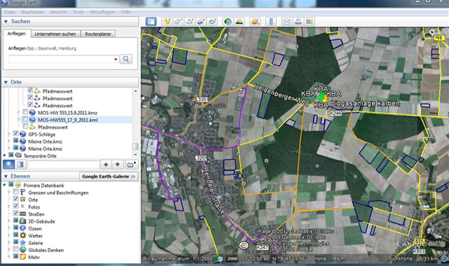Toggle sunlight across the landscape icon
The width and height of the screenshot is (449, 266).
point(239,22)
